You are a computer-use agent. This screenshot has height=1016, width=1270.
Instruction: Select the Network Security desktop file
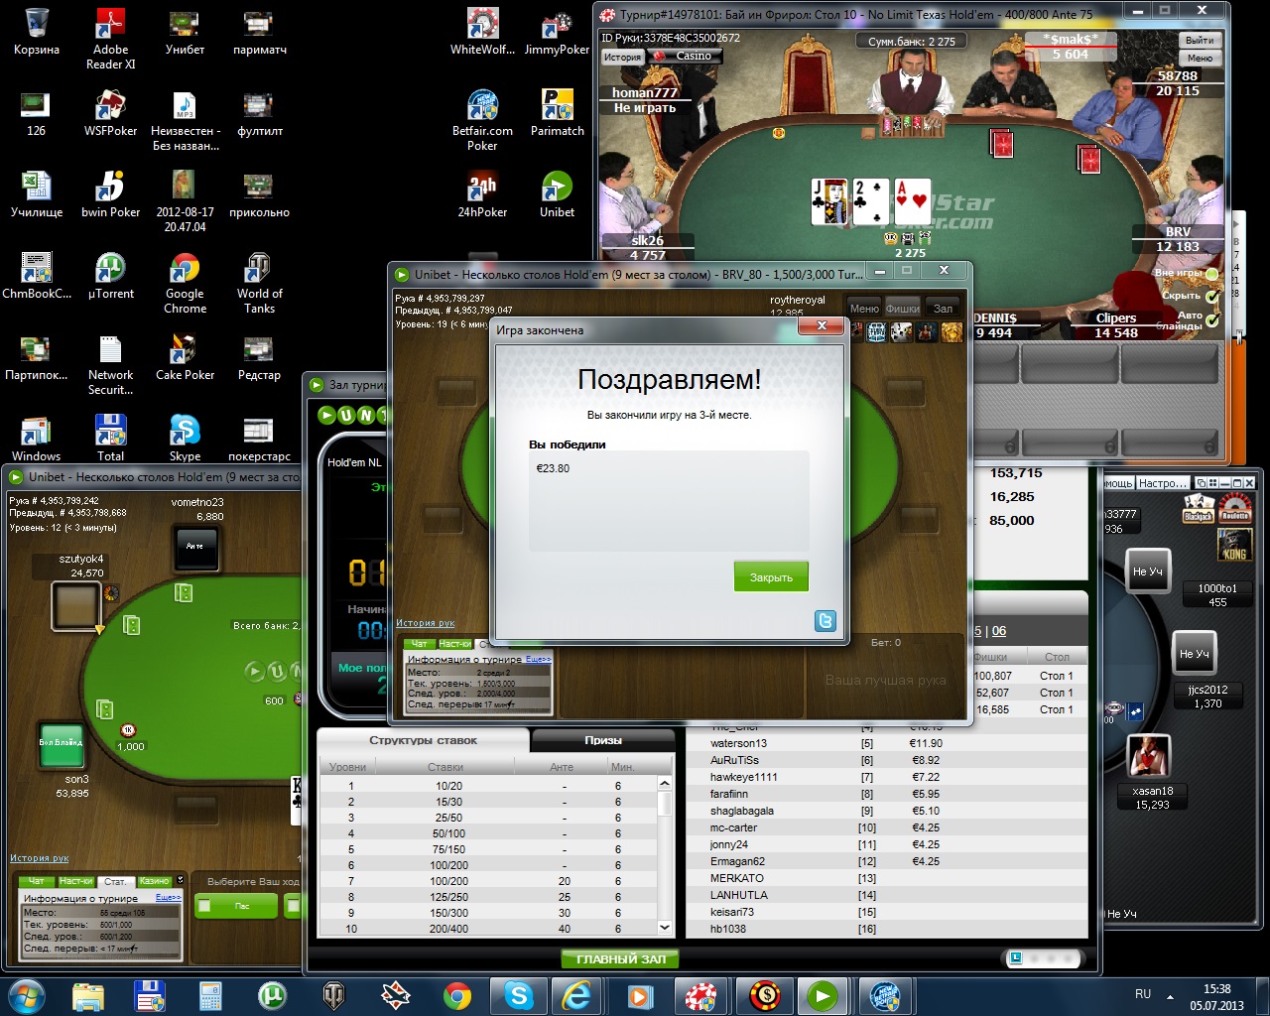(110, 364)
